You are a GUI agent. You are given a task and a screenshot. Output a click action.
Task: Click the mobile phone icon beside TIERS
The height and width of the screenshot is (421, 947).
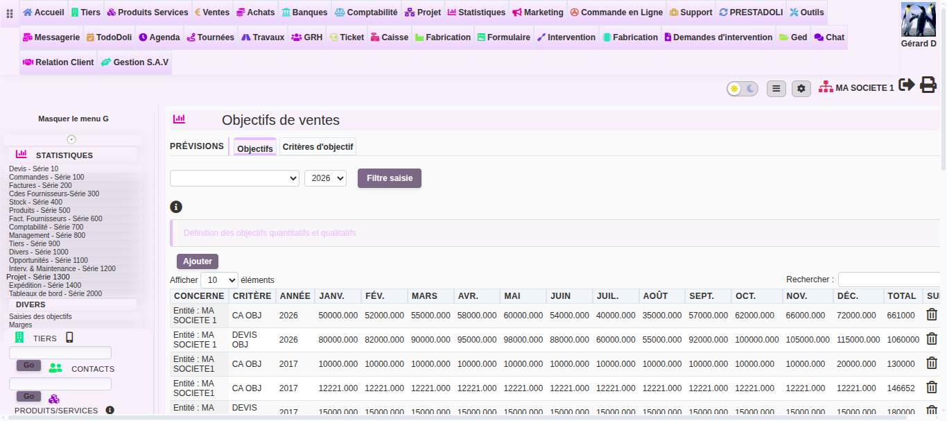tap(69, 338)
